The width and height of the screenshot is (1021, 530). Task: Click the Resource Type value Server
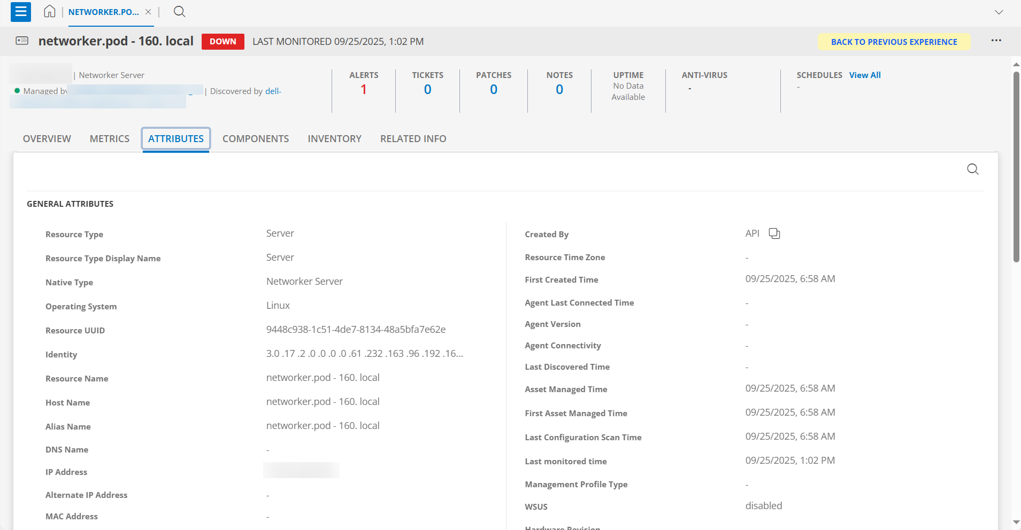point(280,233)
